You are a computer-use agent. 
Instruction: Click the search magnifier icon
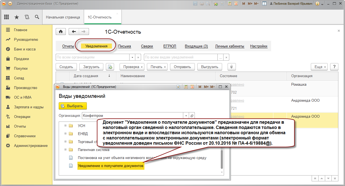[x=37, y=17]
